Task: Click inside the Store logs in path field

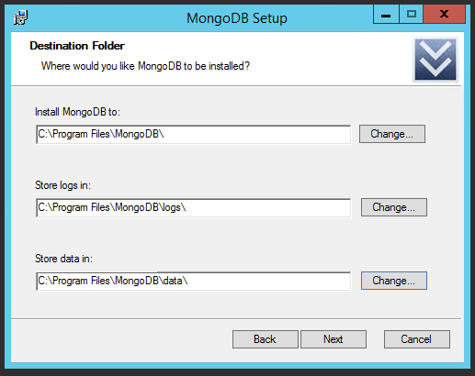Action: [x=194, y=207]
